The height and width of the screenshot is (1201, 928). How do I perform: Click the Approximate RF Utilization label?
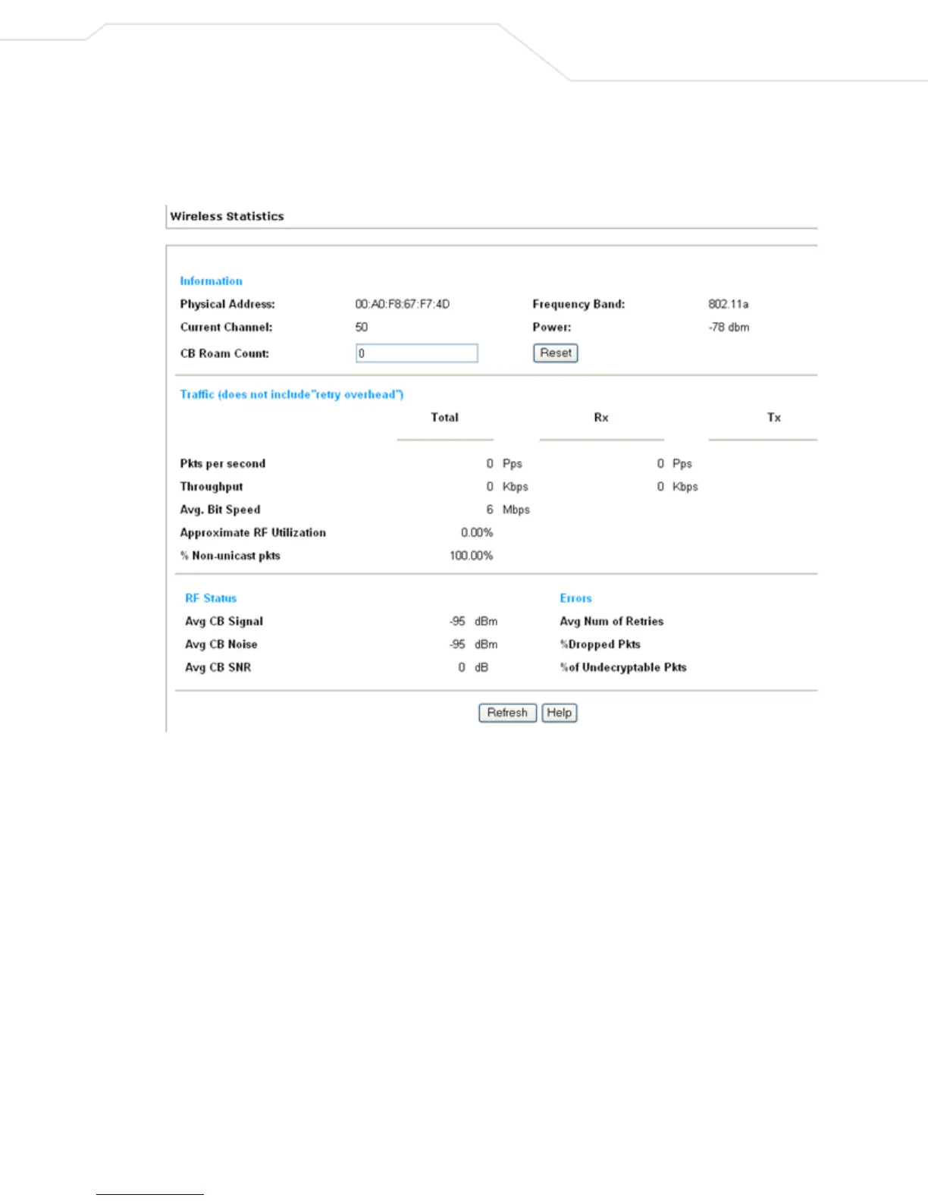[253, 533]
